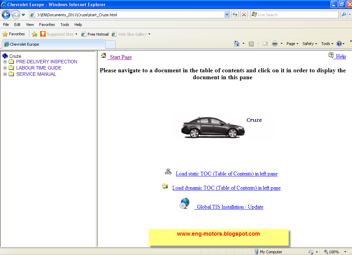Click the Home icon in command bar
This screenshot has height=255, width=352.
(237, 44)
